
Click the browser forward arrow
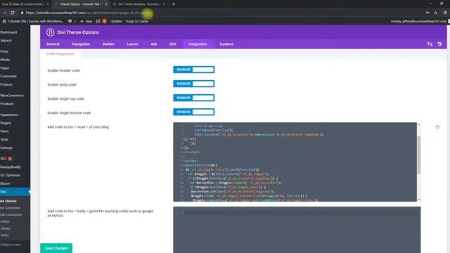(5, 13)
